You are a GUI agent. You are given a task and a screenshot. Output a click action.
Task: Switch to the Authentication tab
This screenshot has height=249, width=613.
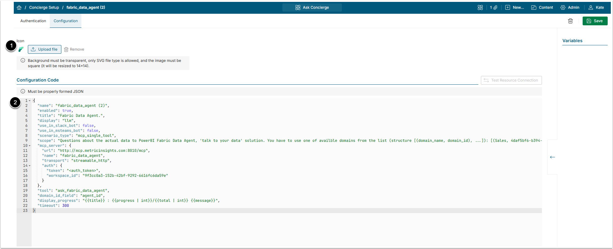[x=33, y=21]
